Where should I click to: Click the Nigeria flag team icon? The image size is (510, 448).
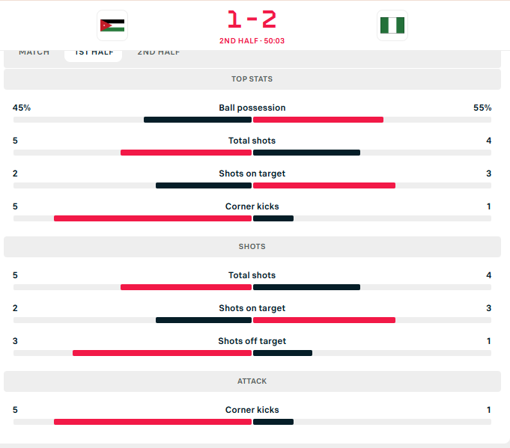(x=392, y=25)
